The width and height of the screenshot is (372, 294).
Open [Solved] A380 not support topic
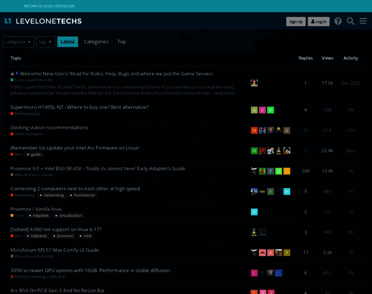coord(56,229)
